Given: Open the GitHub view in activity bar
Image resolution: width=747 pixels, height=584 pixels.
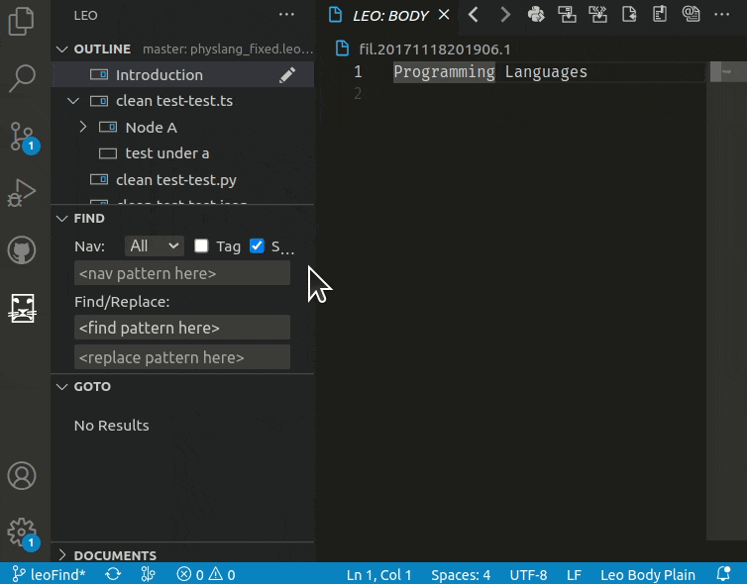Looking at the screenshot, I should point(22,249).
